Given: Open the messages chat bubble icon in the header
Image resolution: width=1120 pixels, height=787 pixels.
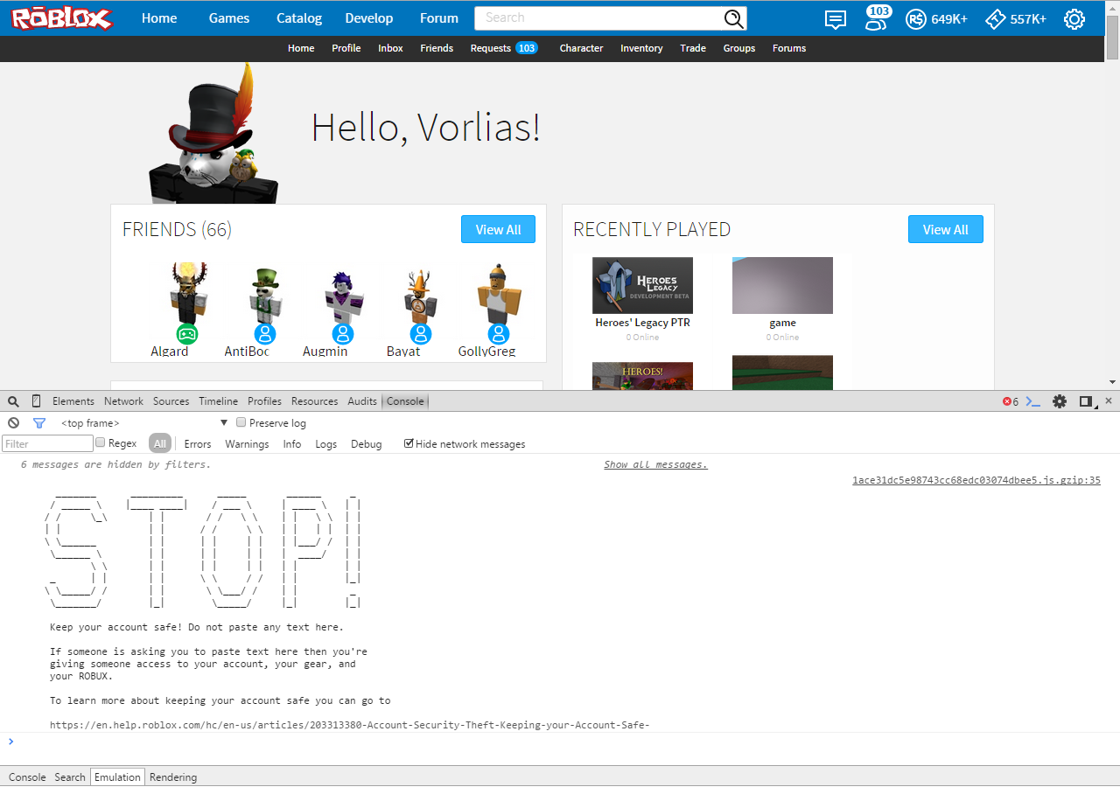Looking at the screenshot, I should point(836,19).
